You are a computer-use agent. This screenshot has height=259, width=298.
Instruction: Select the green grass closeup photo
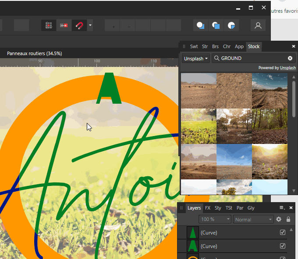click(199, 126)
